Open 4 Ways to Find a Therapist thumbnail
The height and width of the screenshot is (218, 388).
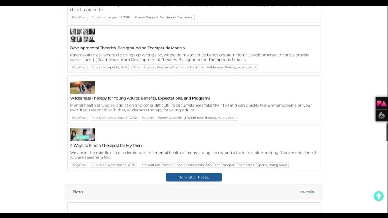[82, 135]
